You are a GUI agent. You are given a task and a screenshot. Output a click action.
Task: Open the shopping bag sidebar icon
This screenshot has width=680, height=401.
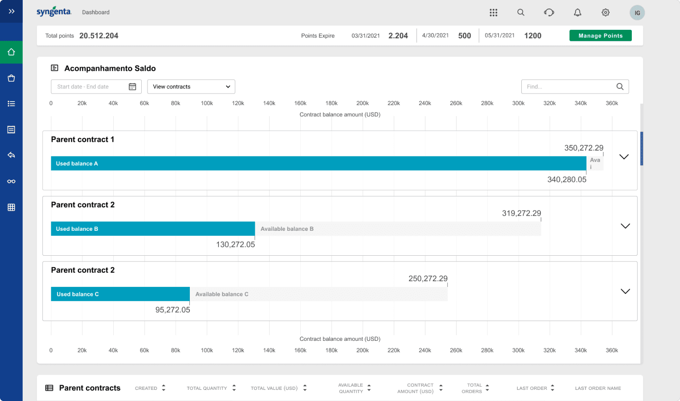pyautogui.click(x=12, y=78)
